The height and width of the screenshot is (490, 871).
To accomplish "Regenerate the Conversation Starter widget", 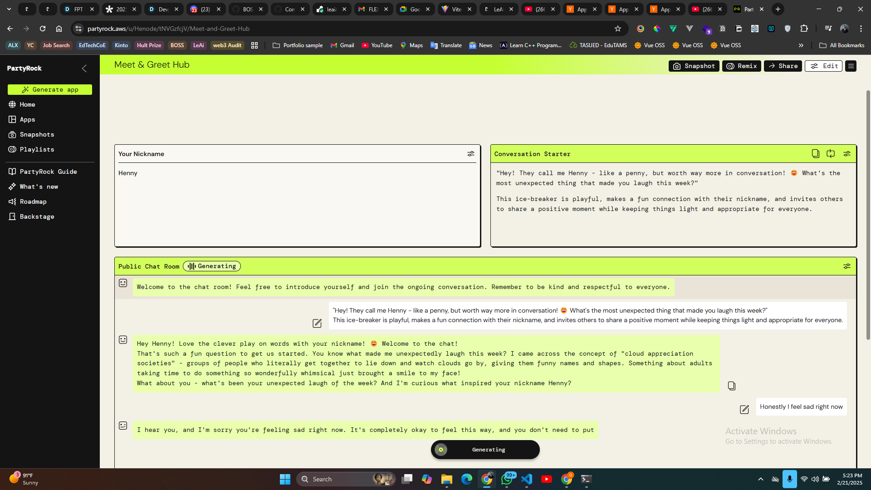I will (831, 154).
